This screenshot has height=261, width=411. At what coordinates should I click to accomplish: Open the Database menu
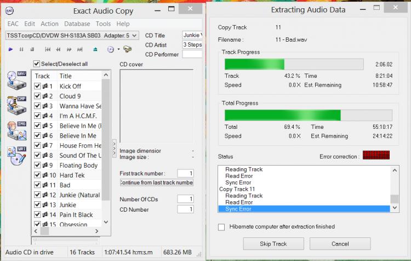tap(77, 24)
